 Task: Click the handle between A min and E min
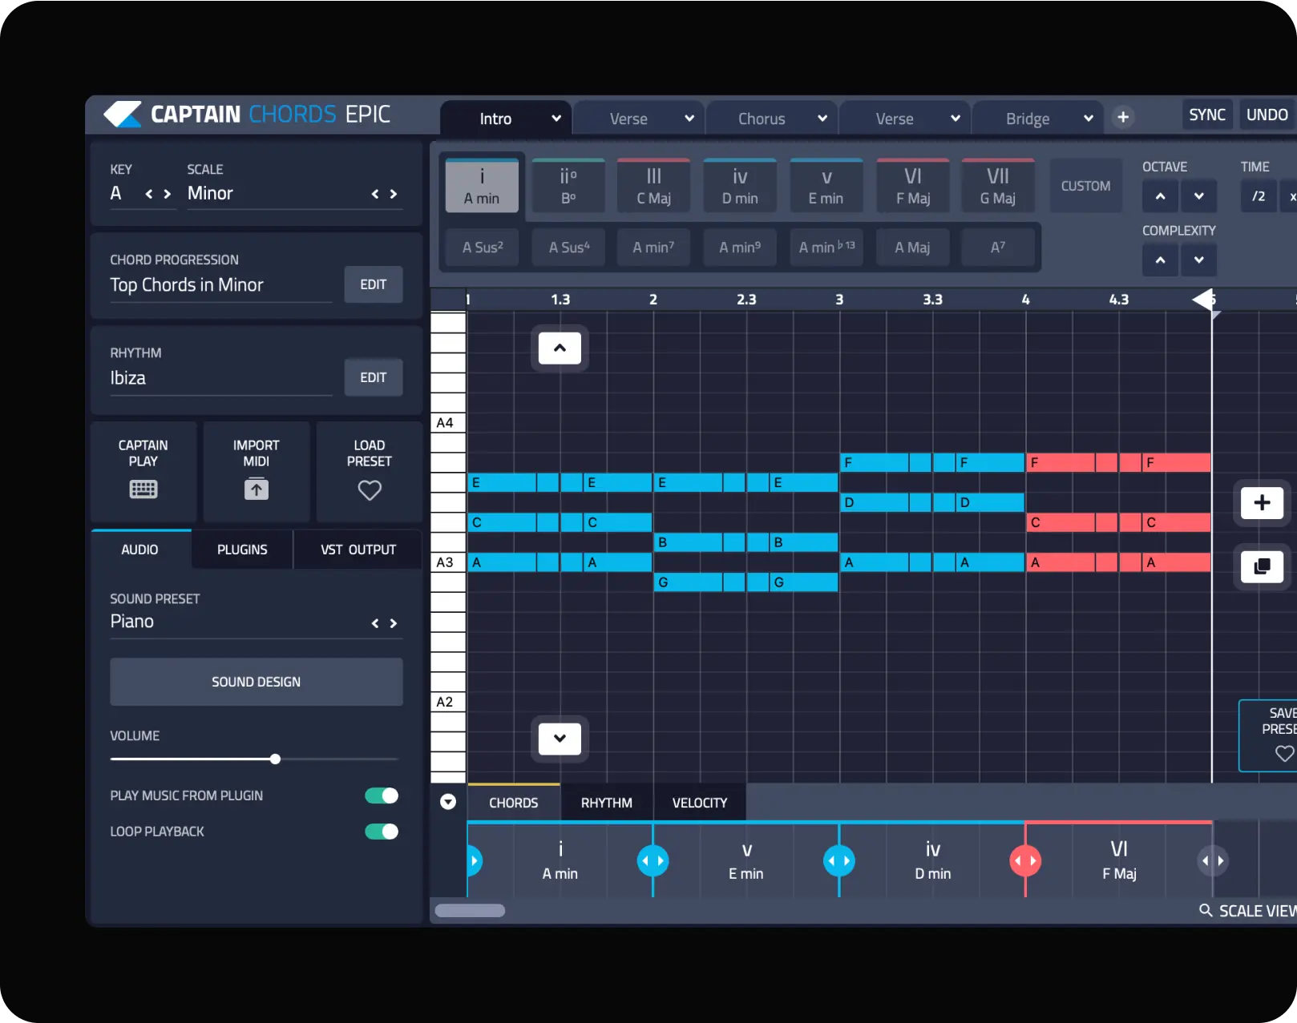tap(653, 860)
